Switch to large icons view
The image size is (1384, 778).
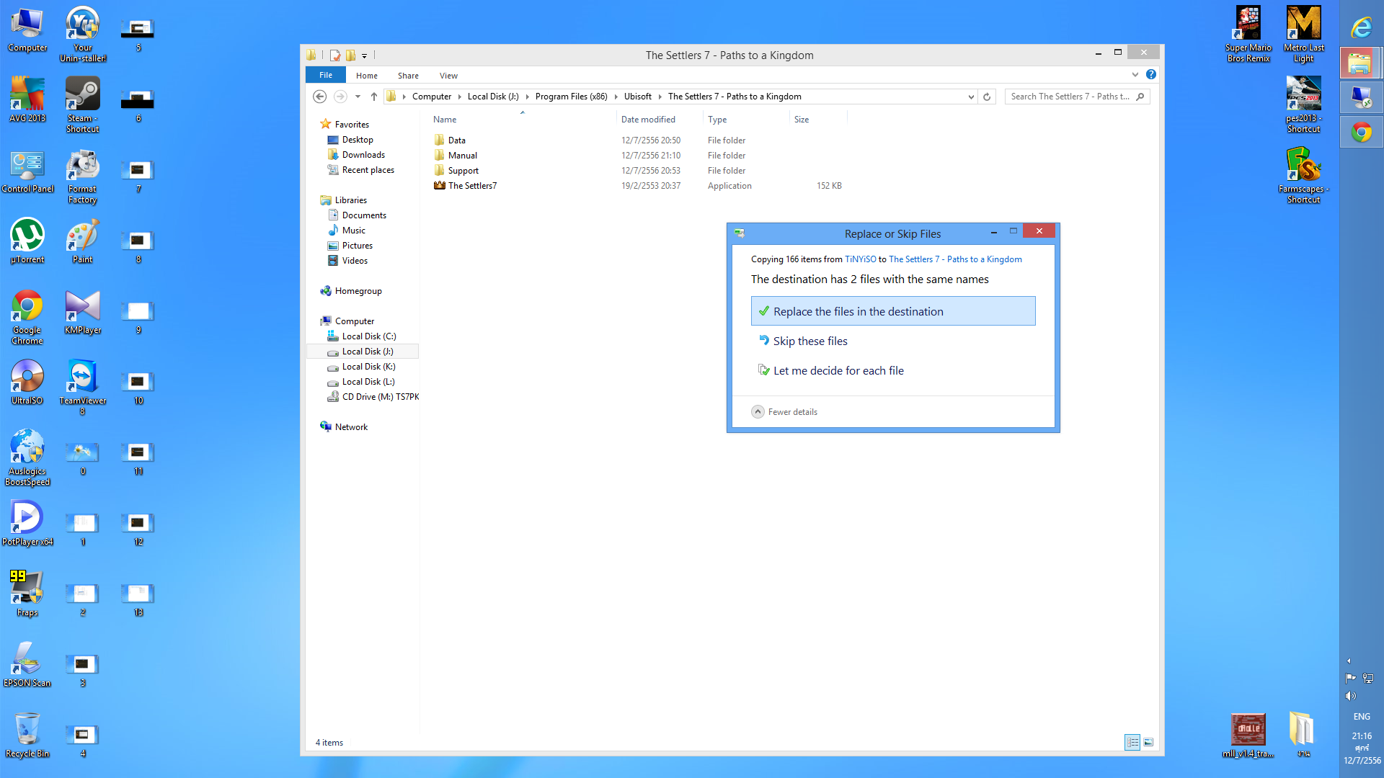pos(1148,742)
